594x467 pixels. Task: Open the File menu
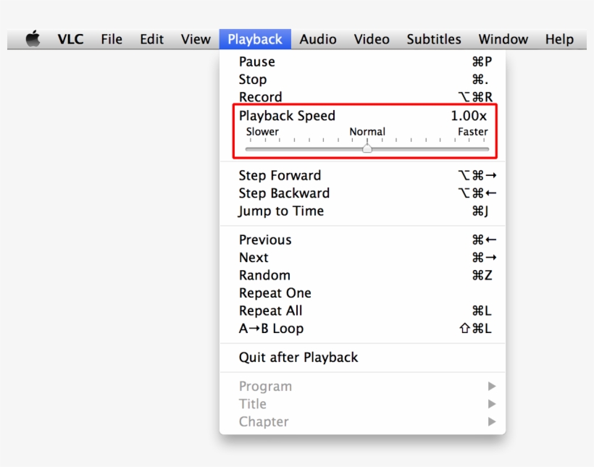pyautogui.click(x=111, y=39)
